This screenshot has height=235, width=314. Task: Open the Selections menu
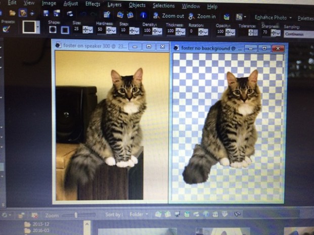(x=163, y=6)
